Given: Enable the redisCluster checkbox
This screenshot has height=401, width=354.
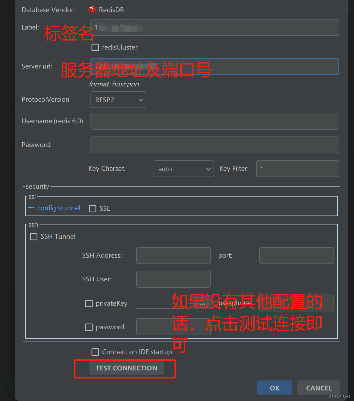Looking at the screenshot, I should click(x=95, y=47).
